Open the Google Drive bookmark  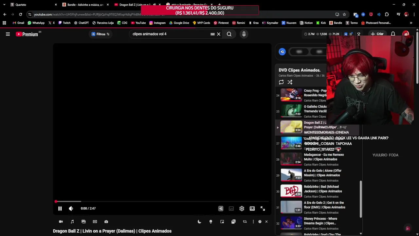(x=179, y=23)
